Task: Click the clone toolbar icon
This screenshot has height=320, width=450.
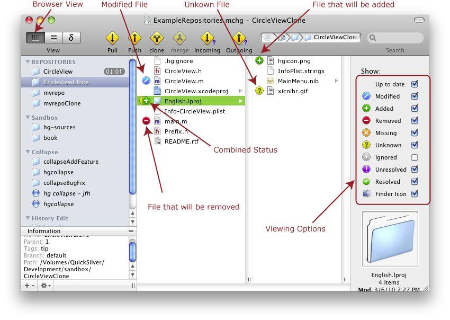Action: (x=157, y=38)
